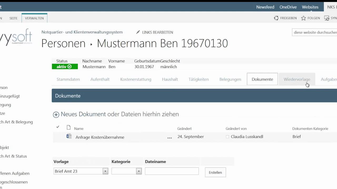Click the FREIGEBEN share icon
The width and height of the screenshot is (337, 189).
pos(276,18)
